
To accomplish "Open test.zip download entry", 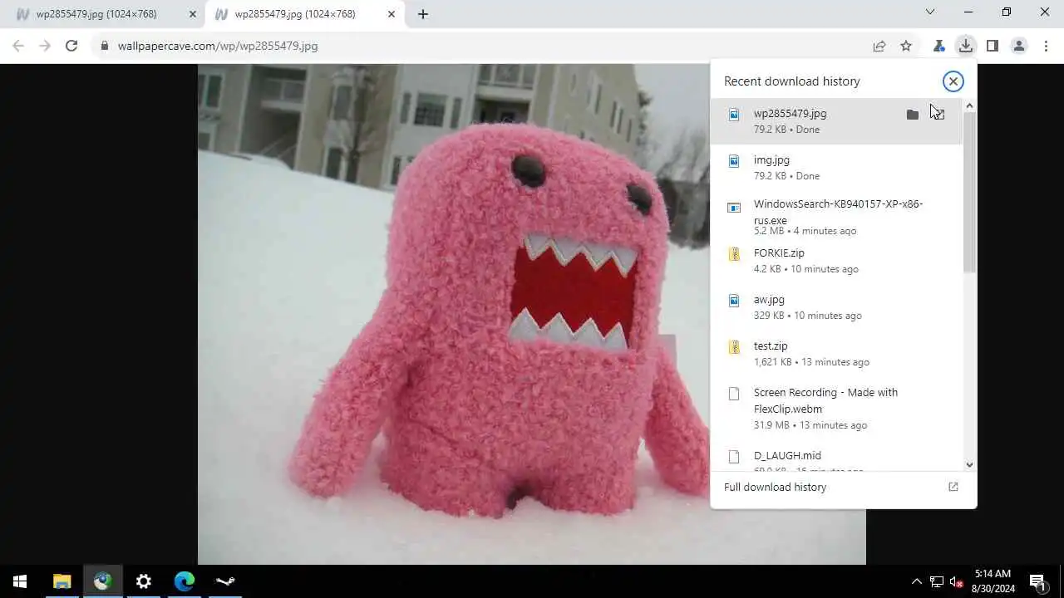I will (836, 354).
